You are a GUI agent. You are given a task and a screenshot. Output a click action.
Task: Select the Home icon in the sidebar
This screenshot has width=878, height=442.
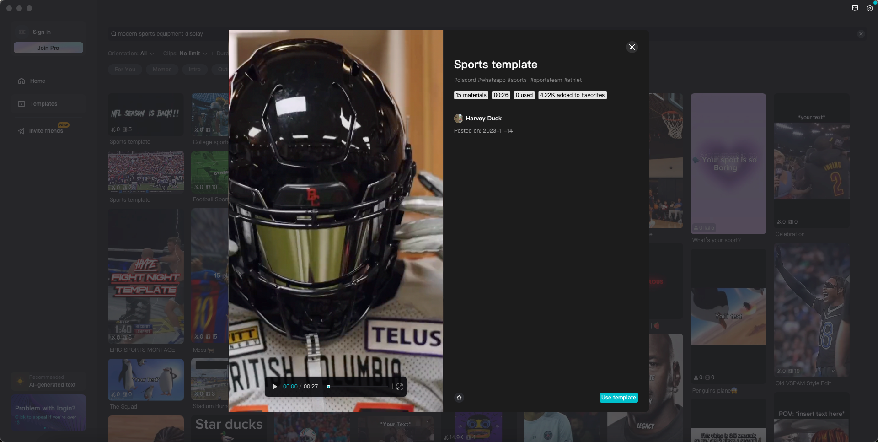(x=21, y=81)
